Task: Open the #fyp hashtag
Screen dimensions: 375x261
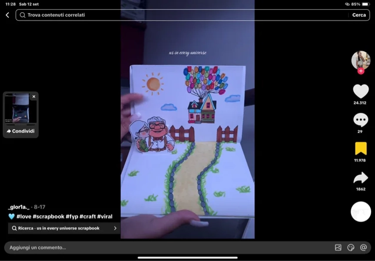Action: click(72, 217)
